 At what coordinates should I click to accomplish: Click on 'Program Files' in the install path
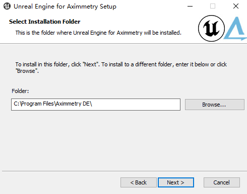[x=38, y=104]
